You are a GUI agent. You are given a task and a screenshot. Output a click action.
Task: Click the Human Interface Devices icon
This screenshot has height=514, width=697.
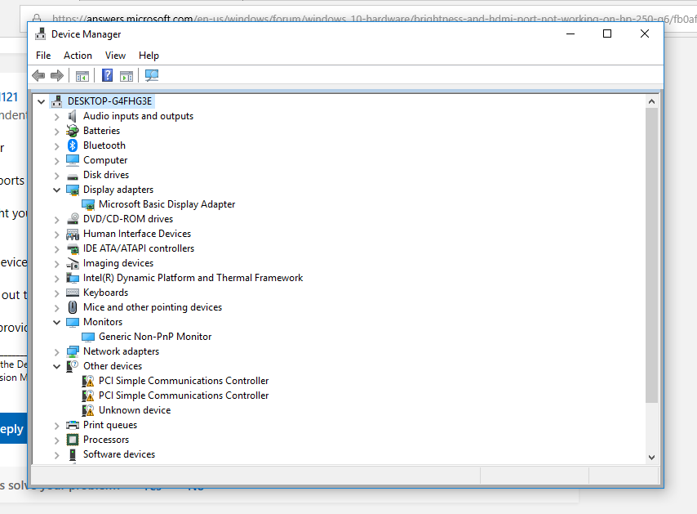tap(73, 234)
